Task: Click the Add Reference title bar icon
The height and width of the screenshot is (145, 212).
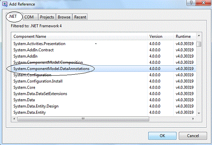Action: [x=5, y=4]
